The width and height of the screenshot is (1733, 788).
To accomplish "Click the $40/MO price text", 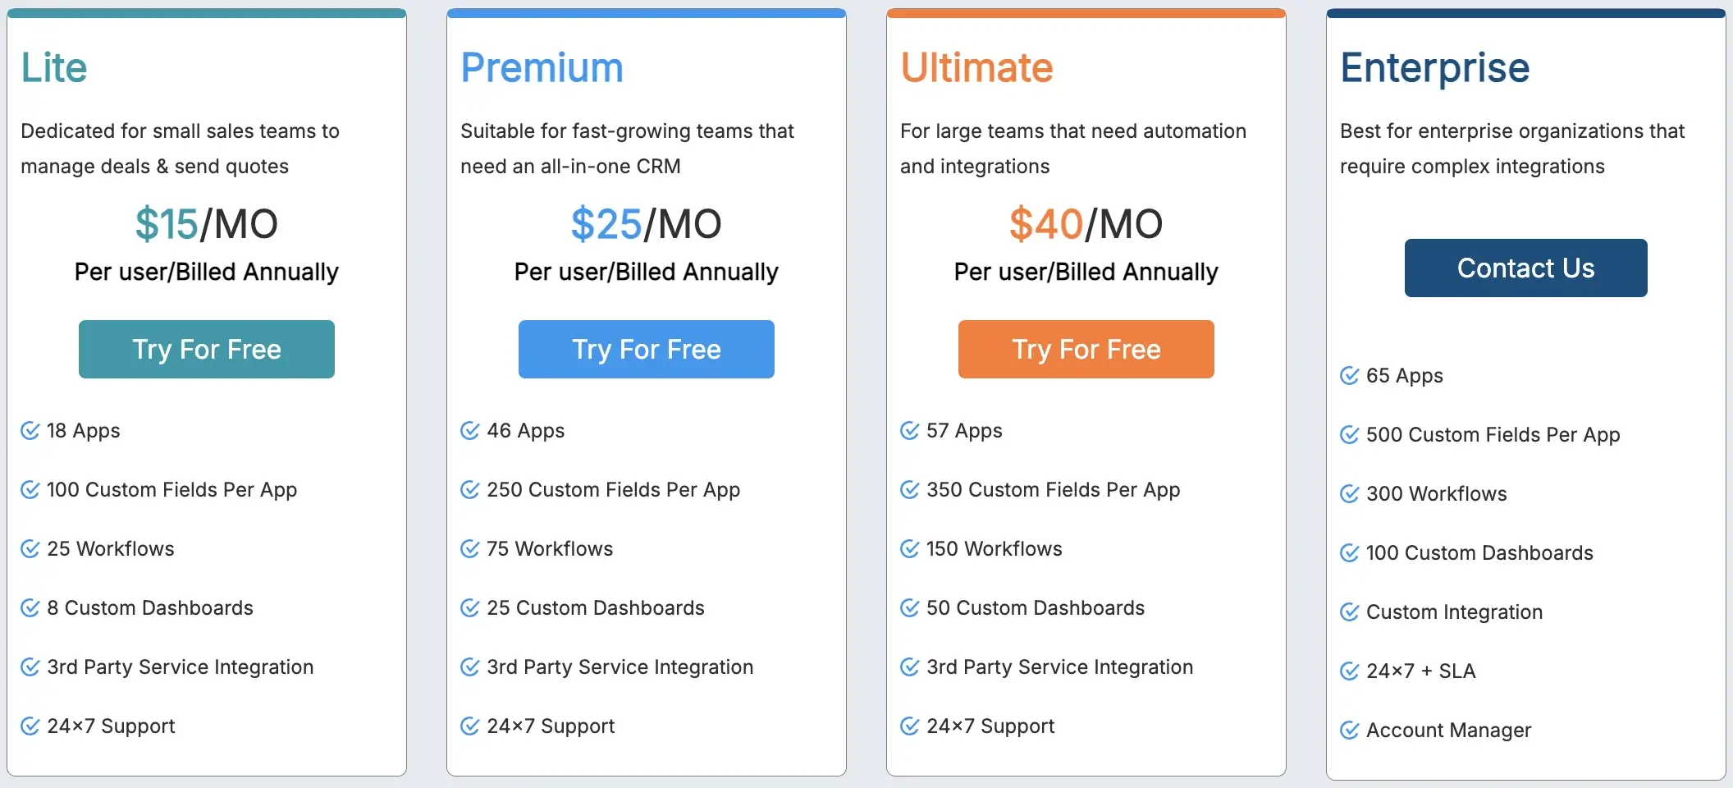I will tap(1086, 223).
